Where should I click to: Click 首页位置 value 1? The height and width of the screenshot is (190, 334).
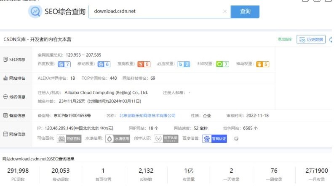103,171
